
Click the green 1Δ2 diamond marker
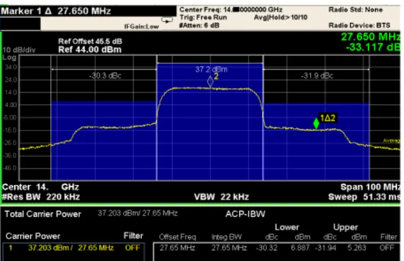tap(316, 123)
